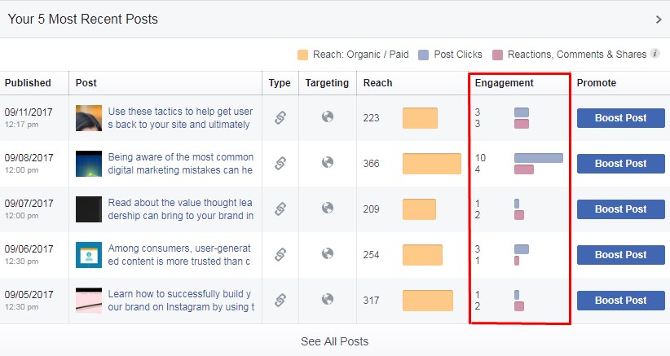Boost the 09/11/2017 post
The height and width of the screenshot is (356, 670).
[621, 118]
